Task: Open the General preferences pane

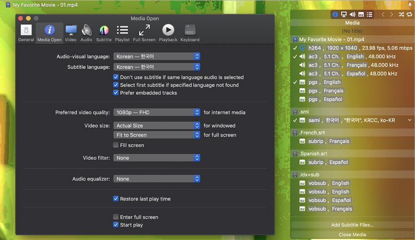Action: pyautogui.click(x=26, y=33)
